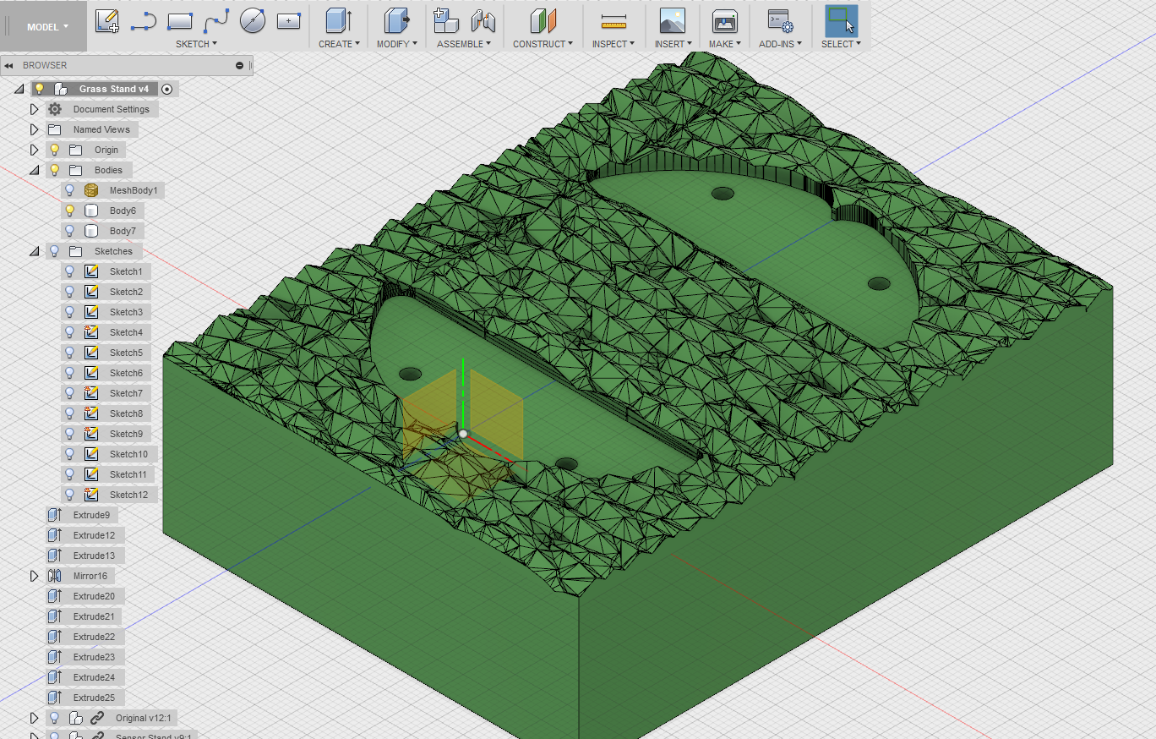Expand the Mirror16 feature node

(x=35, y=576)
